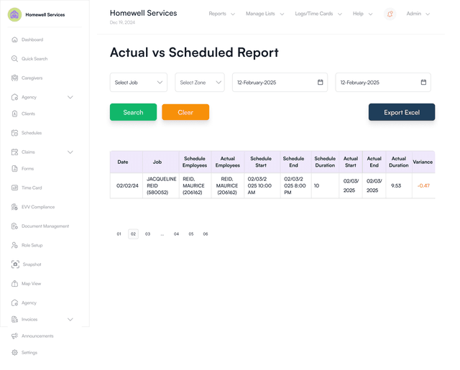Click the Quick Search magnifier icon
460x370 pixels.
click(14, 59)
